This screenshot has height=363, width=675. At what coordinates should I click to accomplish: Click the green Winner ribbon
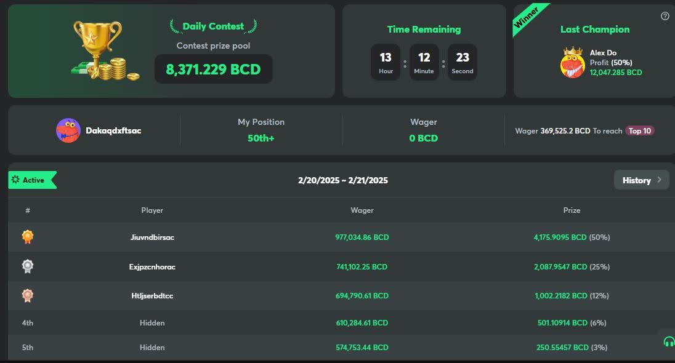pos(527,18)
